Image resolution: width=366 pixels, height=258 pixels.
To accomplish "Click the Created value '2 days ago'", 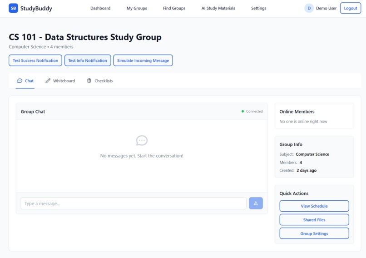I will (x=307, y=170).
